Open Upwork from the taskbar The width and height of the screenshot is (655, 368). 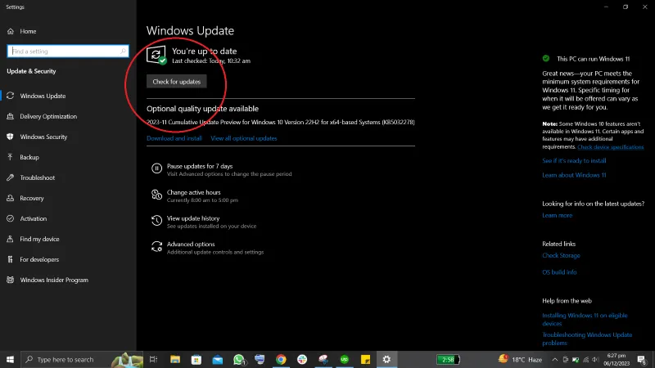point(345,359)
